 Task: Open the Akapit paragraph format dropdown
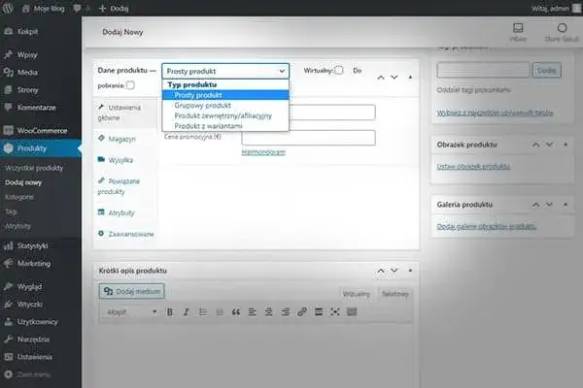[131, 312]
